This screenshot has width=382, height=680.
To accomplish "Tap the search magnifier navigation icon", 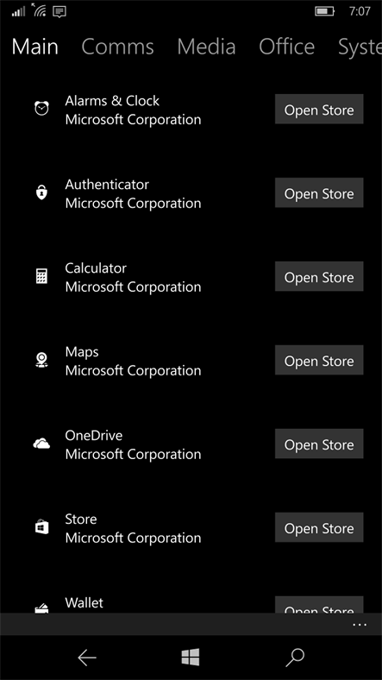I will coord(295,658).
